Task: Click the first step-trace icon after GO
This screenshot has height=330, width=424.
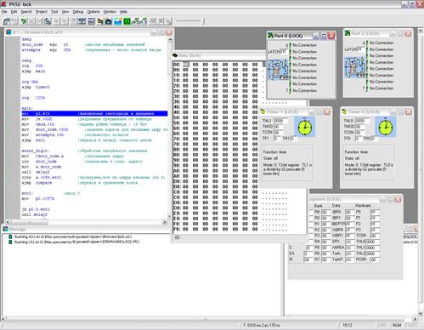Action: click(135, 21)
